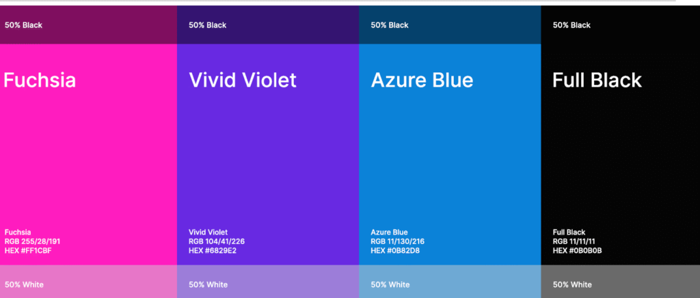Click the HEX #0B0B0B value text

577,251
